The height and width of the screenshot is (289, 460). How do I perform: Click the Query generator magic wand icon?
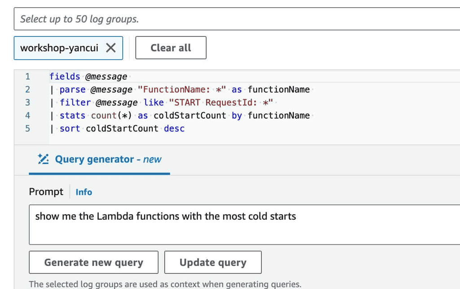point(43,159)
